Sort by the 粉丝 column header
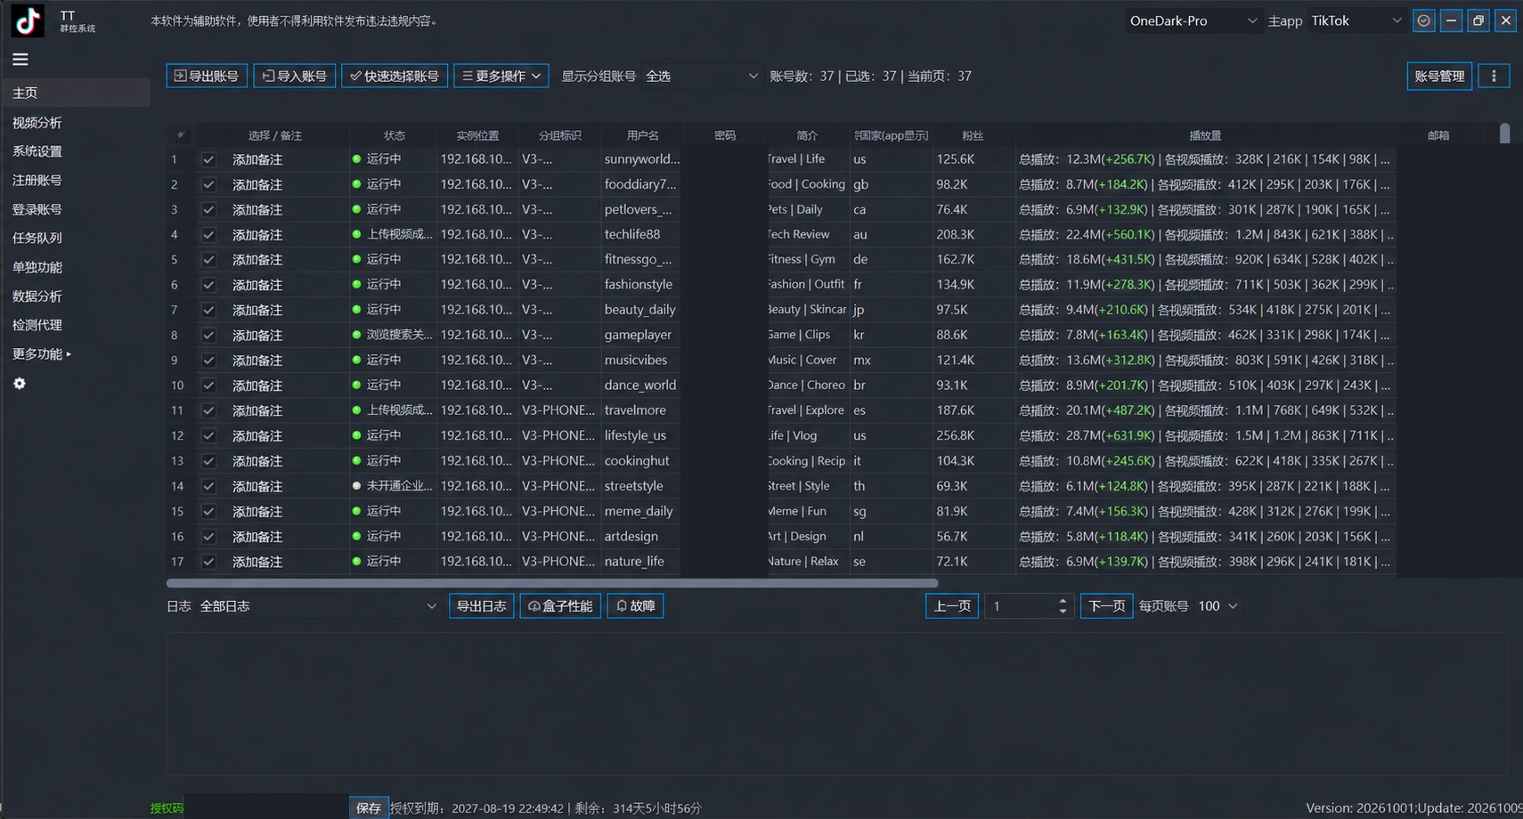 [x=973, y=135]
